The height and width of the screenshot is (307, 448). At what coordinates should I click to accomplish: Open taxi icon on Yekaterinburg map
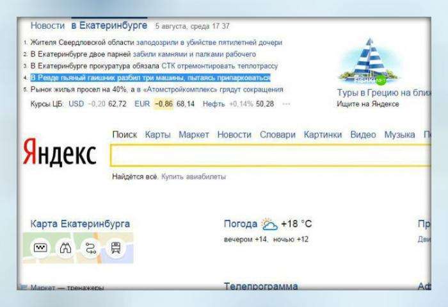[40, 248]
